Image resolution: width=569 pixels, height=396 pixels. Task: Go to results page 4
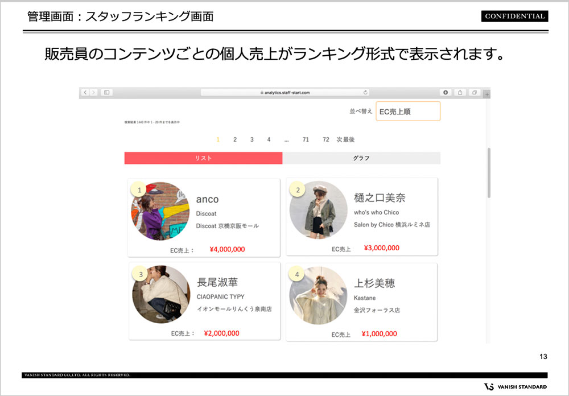[269, 139]
